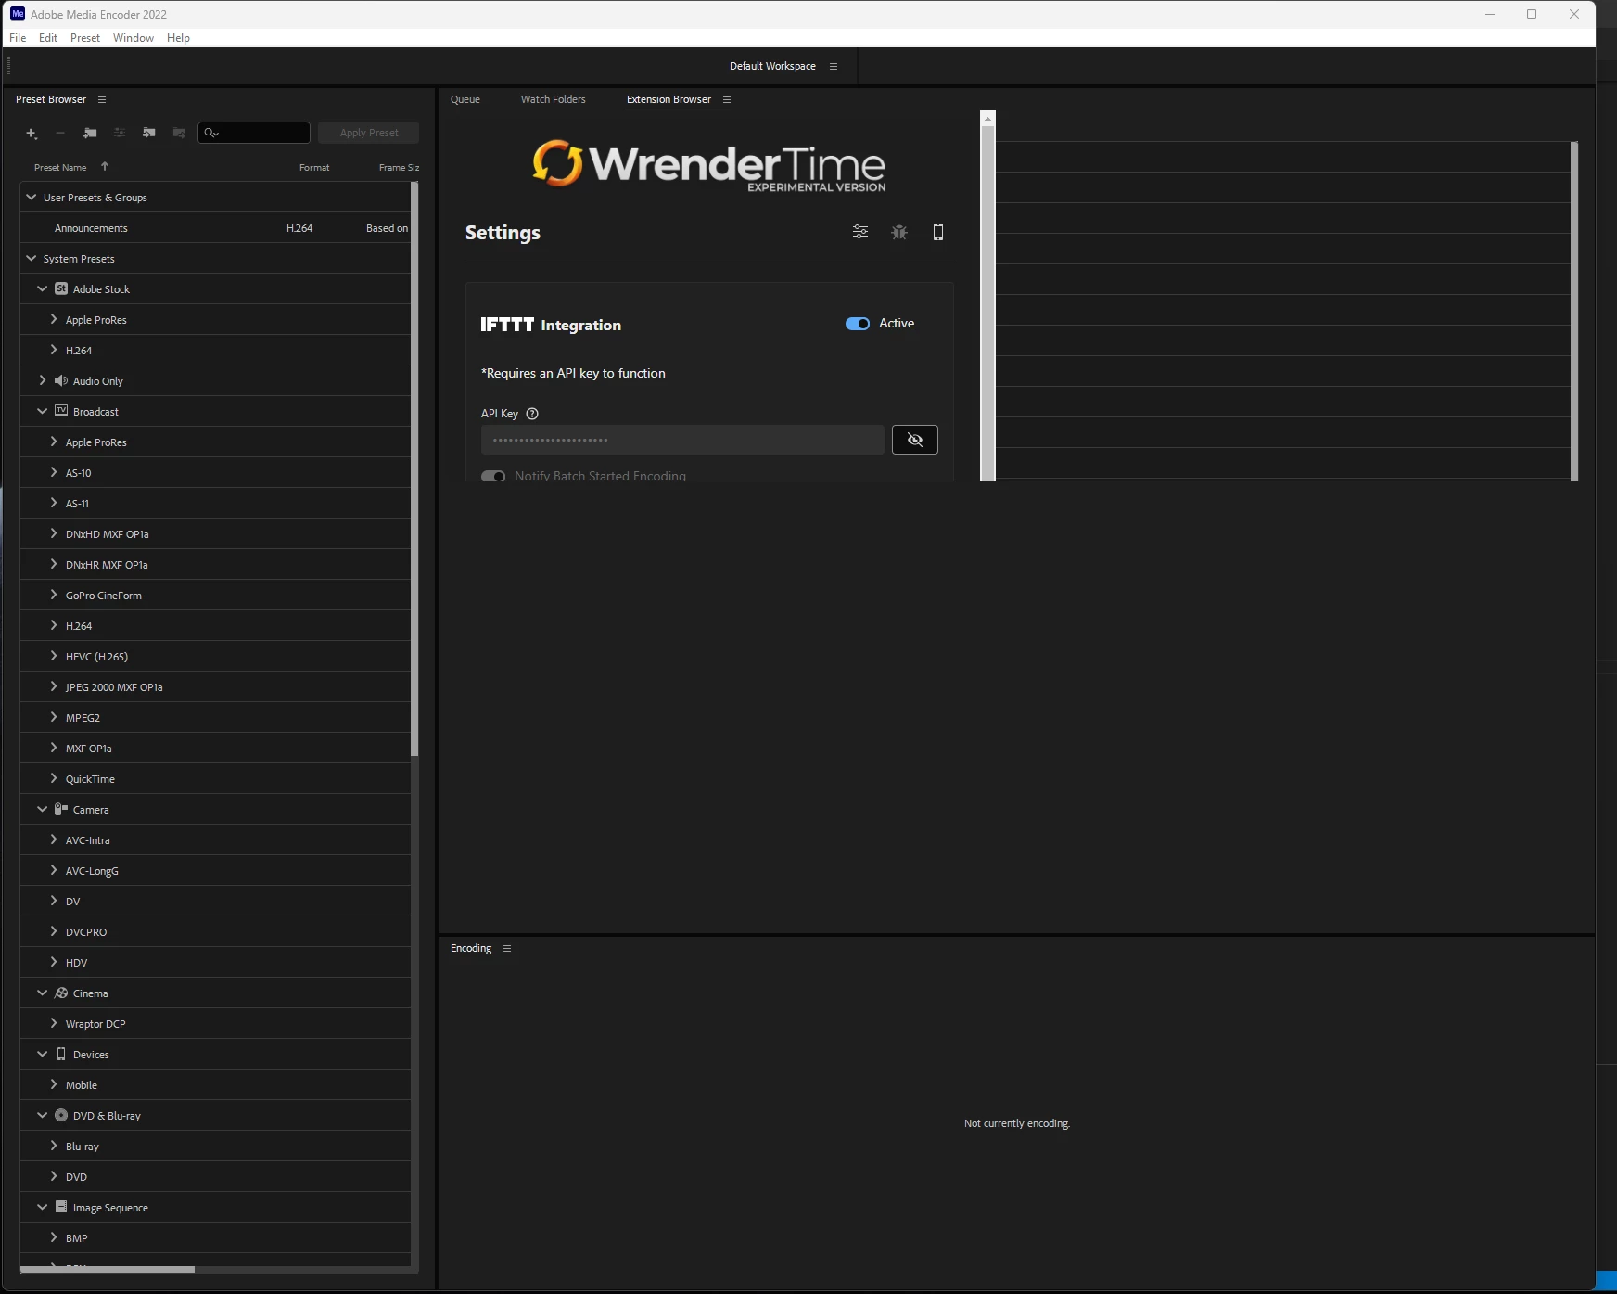Click the API Key help question icon

(532, 414)
